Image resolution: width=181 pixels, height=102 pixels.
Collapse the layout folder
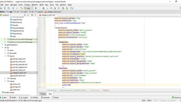click(x=5, y=56)
